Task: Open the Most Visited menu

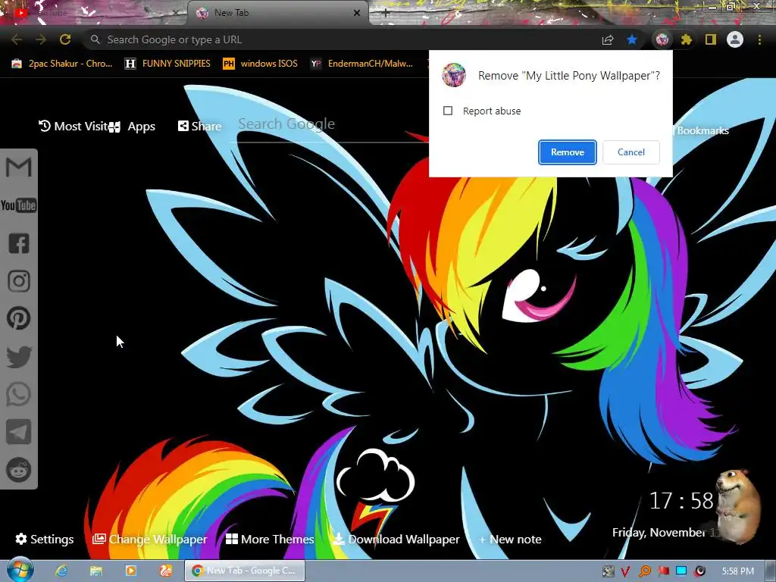Action: click(x=74, y=127)
